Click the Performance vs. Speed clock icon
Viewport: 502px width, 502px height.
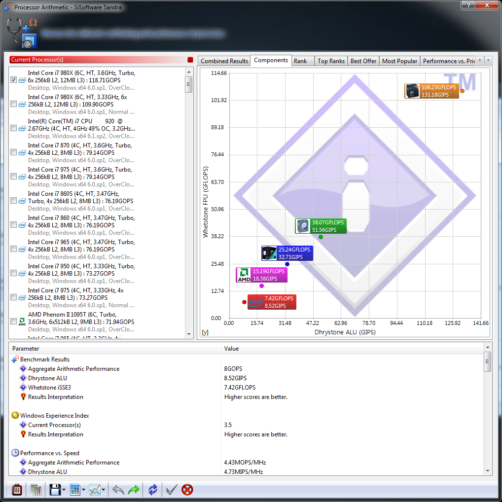(15, 453)
